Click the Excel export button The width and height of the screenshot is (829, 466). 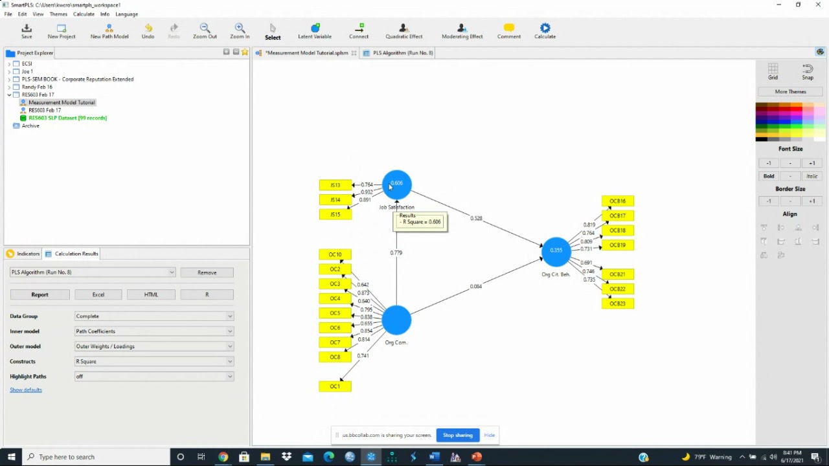pyautogui.click(x=98, y=294)
